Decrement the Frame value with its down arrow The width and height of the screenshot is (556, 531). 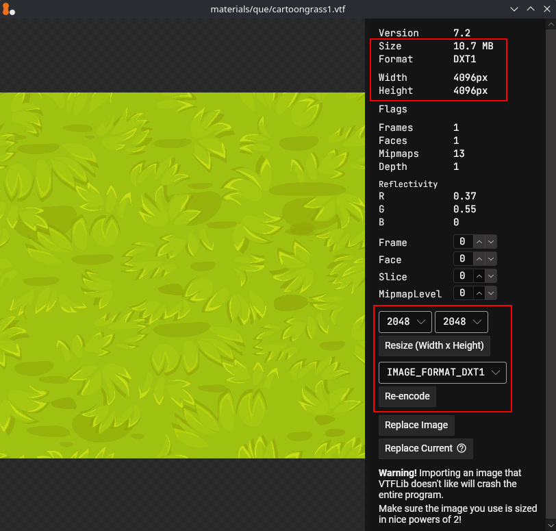491,241
